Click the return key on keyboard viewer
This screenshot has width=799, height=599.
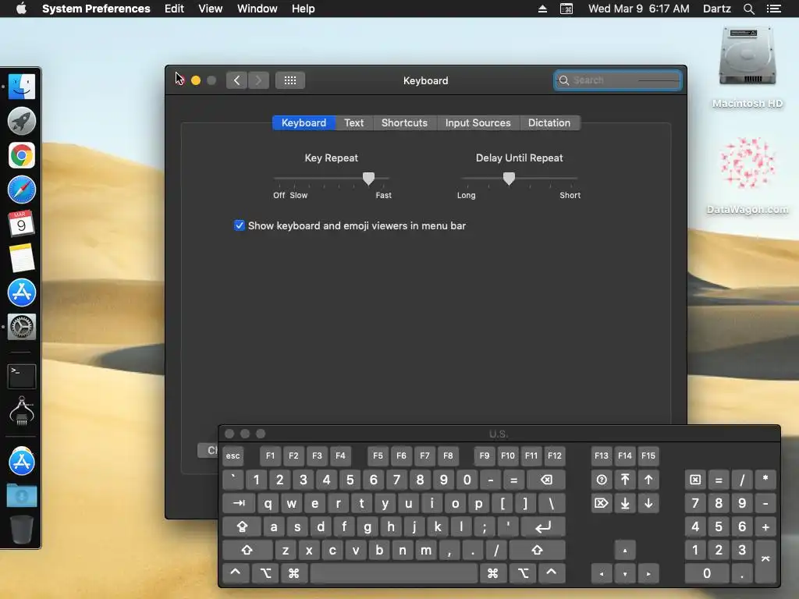543,526
